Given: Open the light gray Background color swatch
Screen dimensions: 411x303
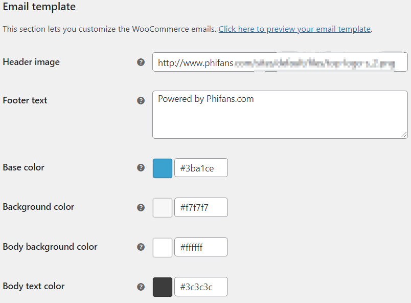Looking at the screenshot, I should (x=163, y=207).
